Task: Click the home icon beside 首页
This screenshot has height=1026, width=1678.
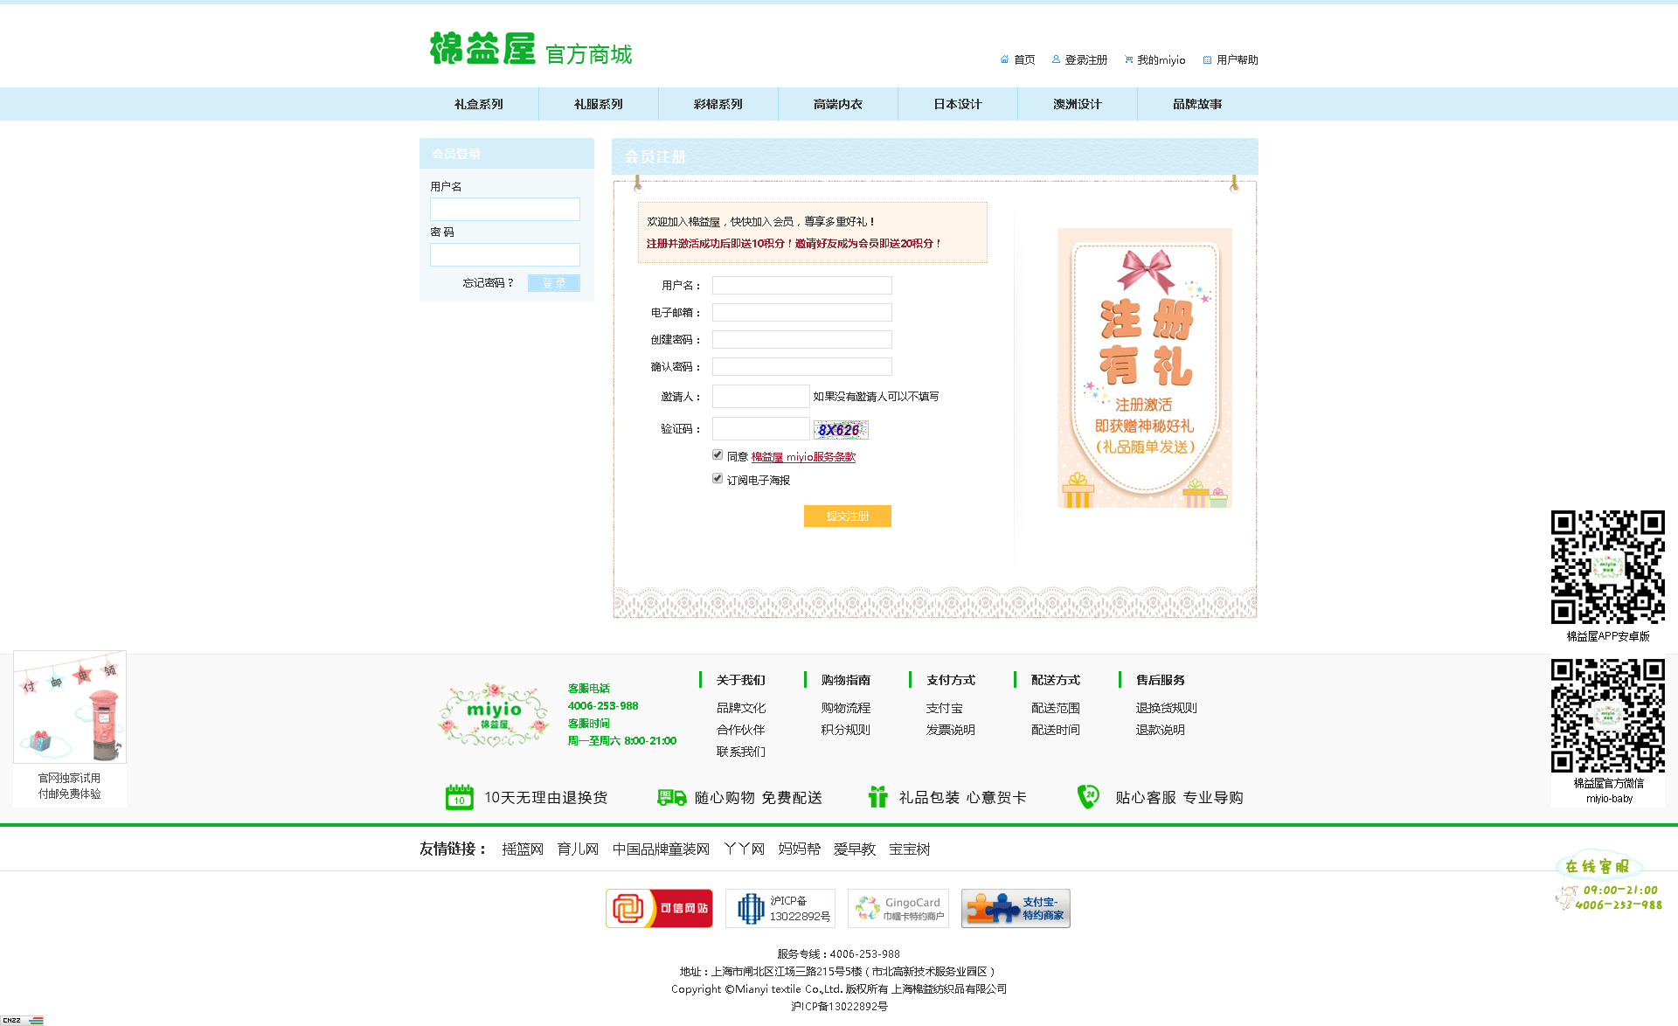Action: tap(1004, 59)
